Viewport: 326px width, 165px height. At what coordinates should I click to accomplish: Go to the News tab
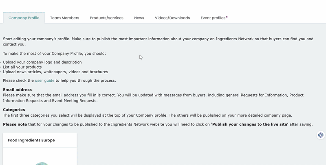click(139, 18)
